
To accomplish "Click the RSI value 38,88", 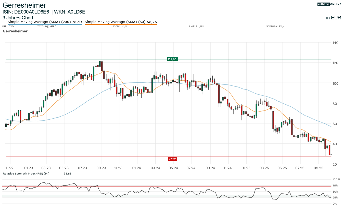I will pos(68,173).
